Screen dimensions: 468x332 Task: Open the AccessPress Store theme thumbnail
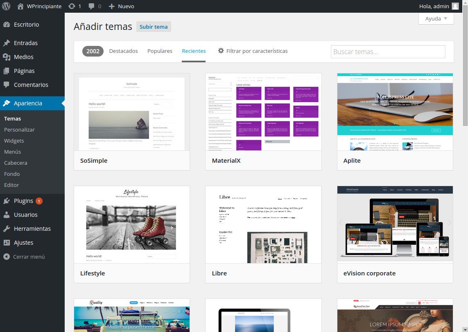(x=395, y=315)
